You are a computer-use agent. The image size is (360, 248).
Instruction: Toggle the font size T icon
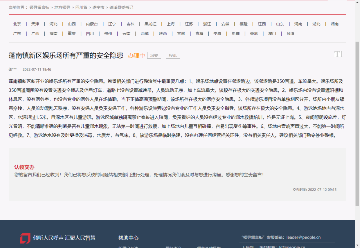[x=338, y=54]
